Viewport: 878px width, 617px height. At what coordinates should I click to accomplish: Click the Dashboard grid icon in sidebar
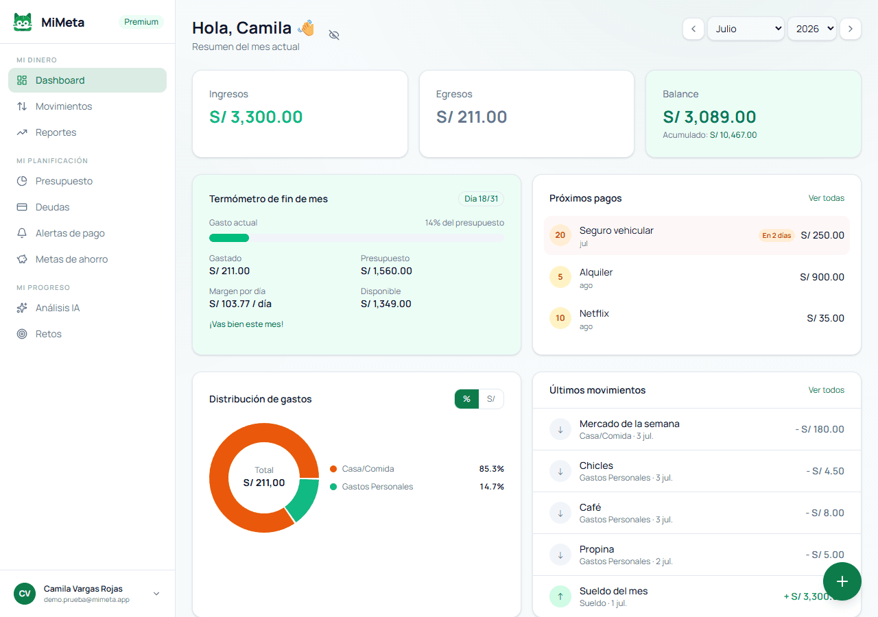22,80
